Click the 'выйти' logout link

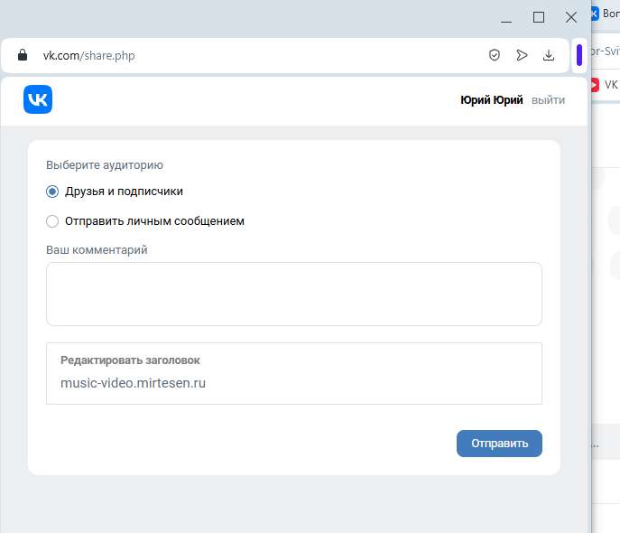[x=548, y=100]
